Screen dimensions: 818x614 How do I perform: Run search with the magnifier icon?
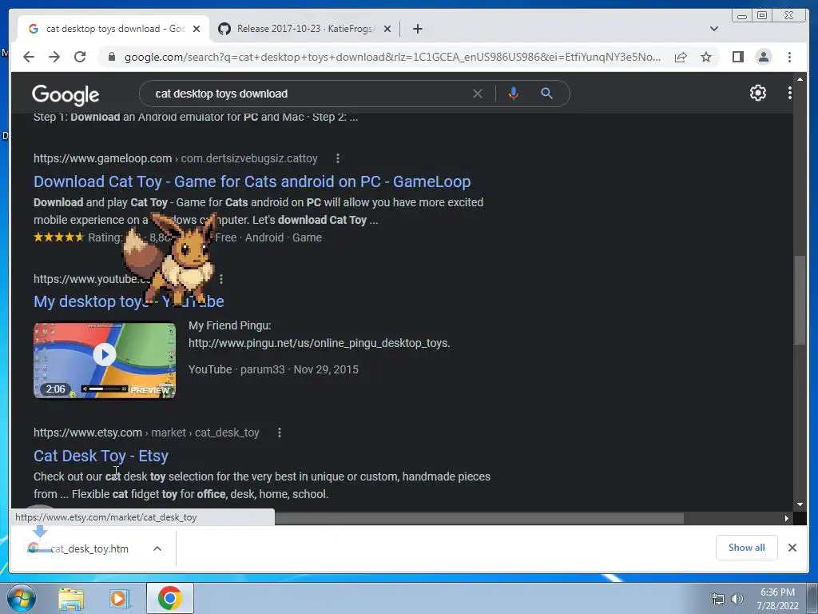pos(546,94)
